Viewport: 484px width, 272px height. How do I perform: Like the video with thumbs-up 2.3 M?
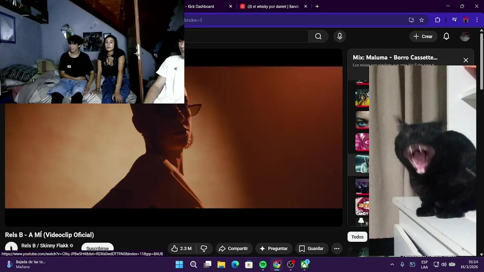(x=181, y=248)
